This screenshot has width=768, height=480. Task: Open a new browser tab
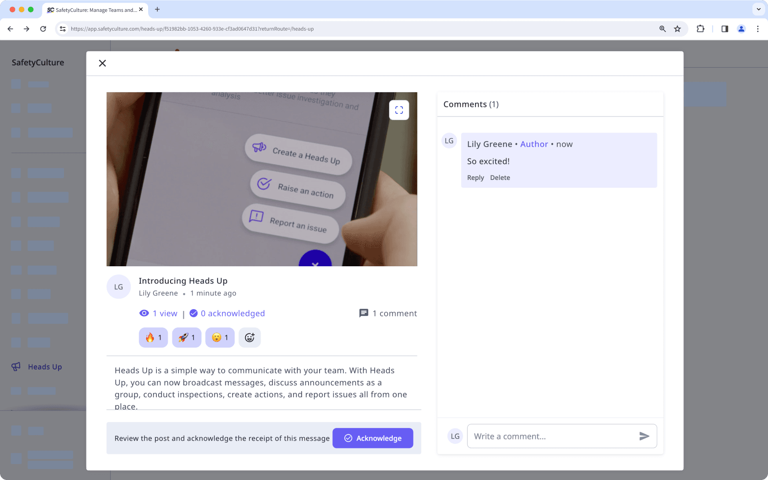click(157, 10)
